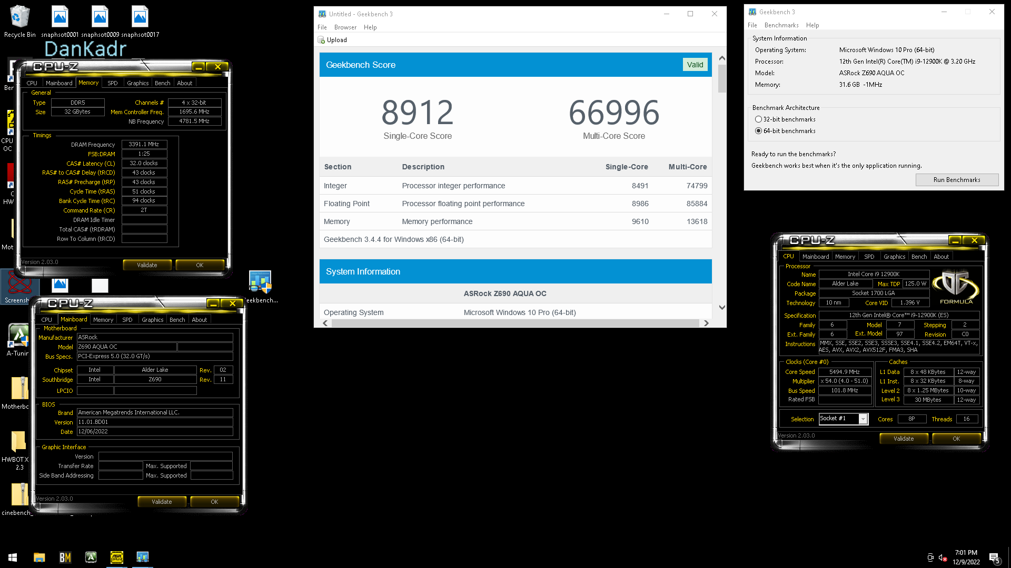The width and height of the screenshot is (1011, 568).
Task: Open the cinebench zip archive icon
Action: tap(18, 499)
